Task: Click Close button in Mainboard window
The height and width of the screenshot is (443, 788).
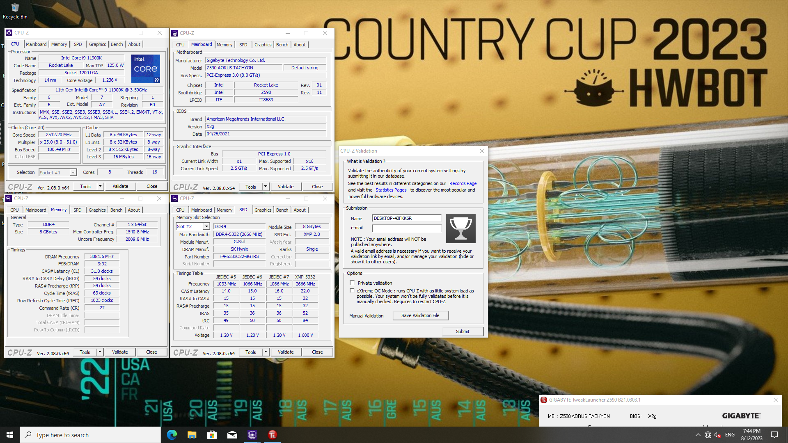Action: click(x=317, y=187)
